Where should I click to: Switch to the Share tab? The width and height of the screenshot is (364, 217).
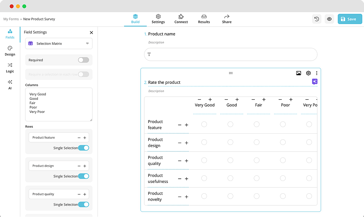pos(227,19)
